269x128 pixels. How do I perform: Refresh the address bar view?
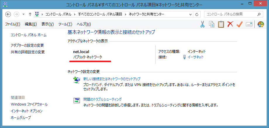point(197,14)
